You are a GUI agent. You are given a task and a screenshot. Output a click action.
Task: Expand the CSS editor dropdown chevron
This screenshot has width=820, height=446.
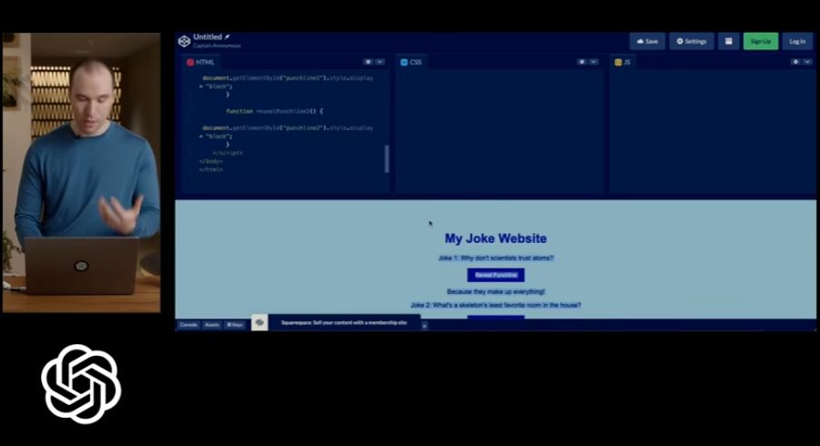593,62
